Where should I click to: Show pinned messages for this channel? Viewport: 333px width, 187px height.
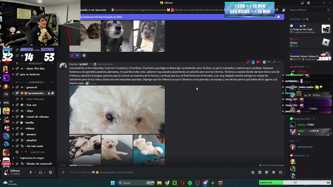[277, 10]
